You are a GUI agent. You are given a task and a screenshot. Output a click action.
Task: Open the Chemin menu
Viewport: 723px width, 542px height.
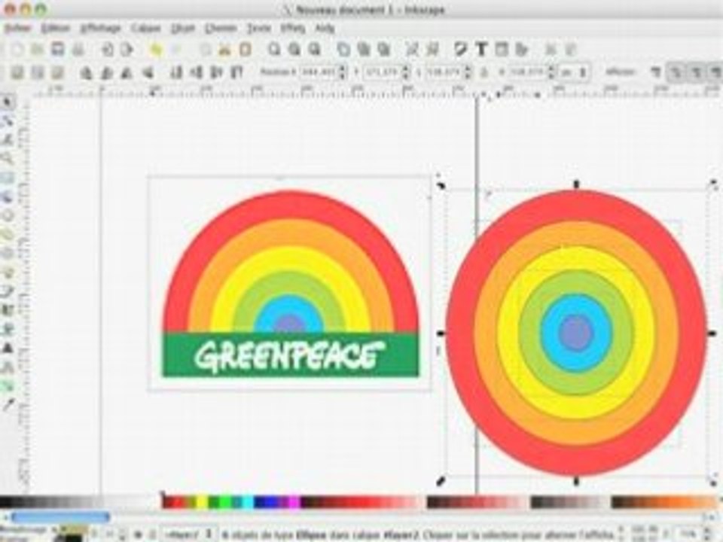pos(221,28)
